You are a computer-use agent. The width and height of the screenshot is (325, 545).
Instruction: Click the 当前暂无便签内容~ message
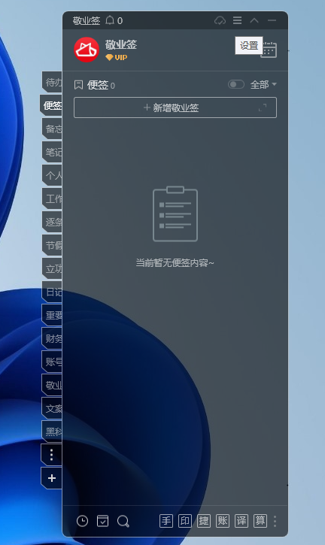(x=175, y=263)
